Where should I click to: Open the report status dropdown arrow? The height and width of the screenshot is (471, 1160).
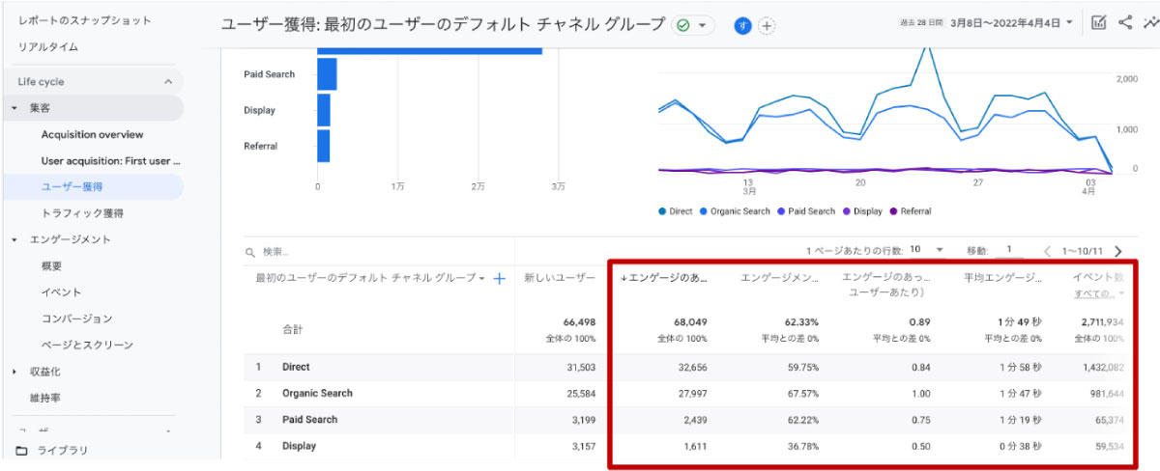point(702,25)
